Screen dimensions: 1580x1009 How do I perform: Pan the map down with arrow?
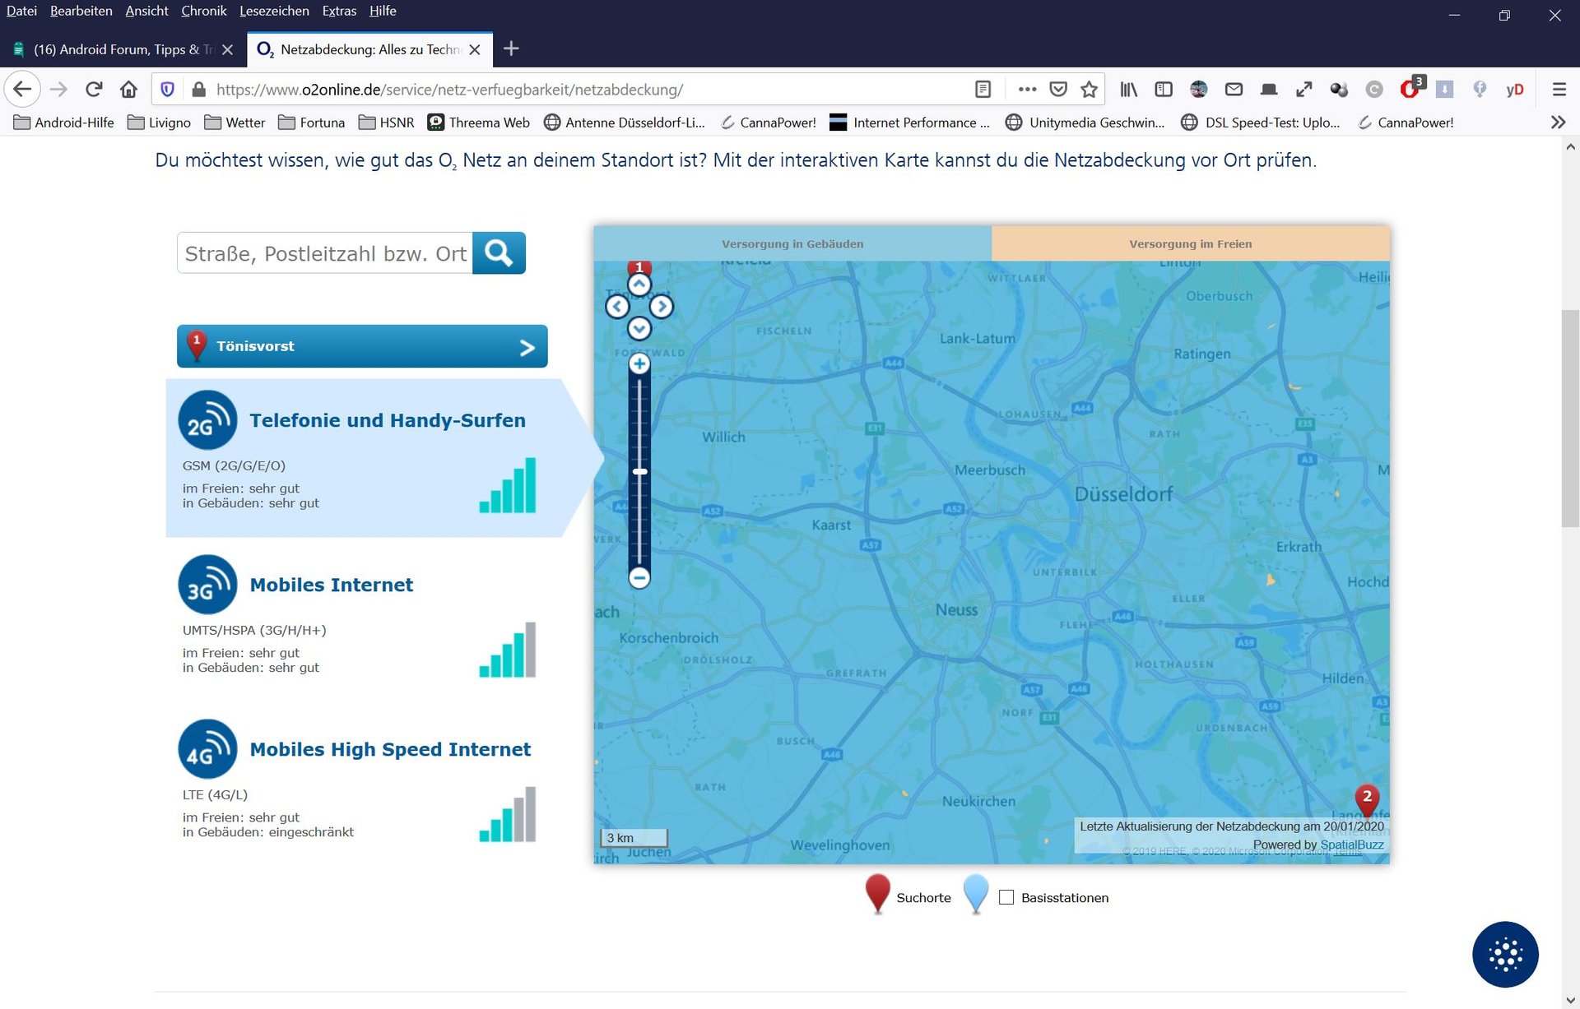point(639,329)
